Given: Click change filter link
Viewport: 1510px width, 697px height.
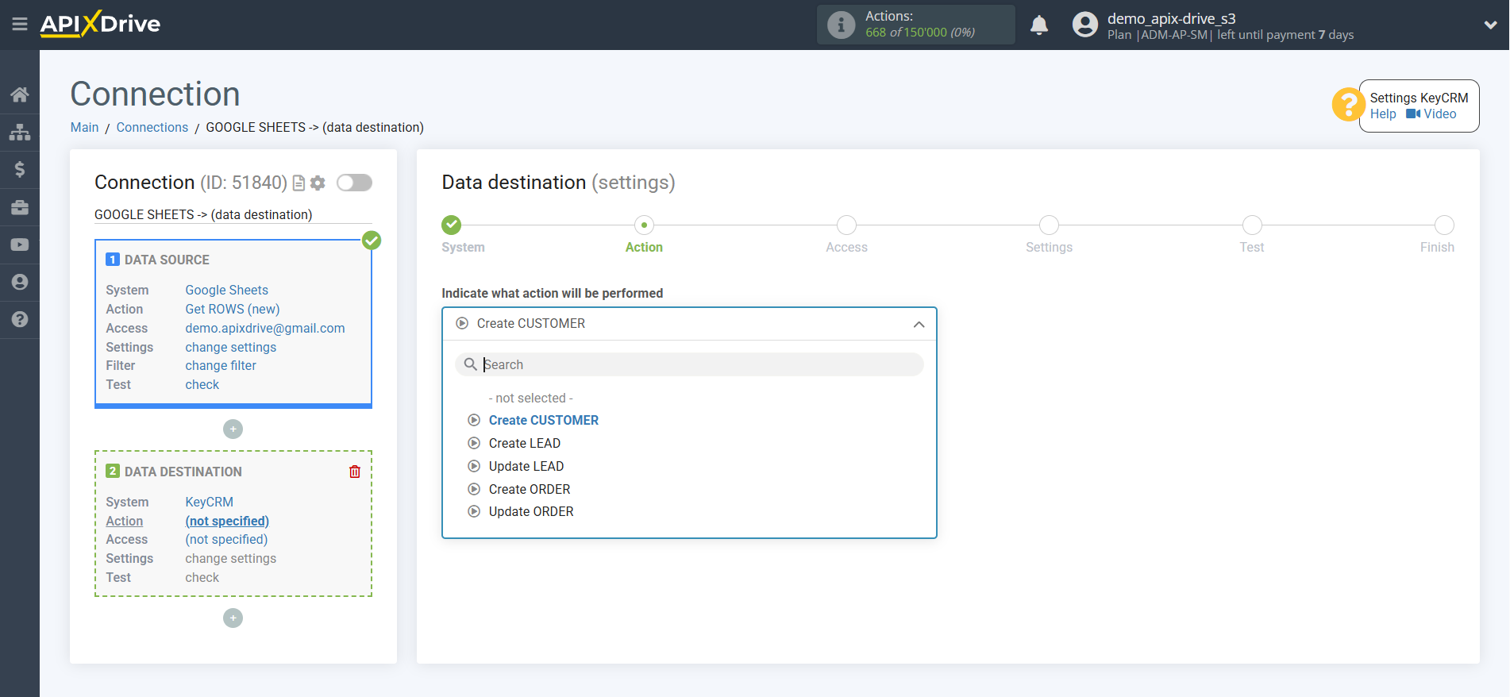Looking at the screenshot, I should pyautogui.click(x=221, y=365).
